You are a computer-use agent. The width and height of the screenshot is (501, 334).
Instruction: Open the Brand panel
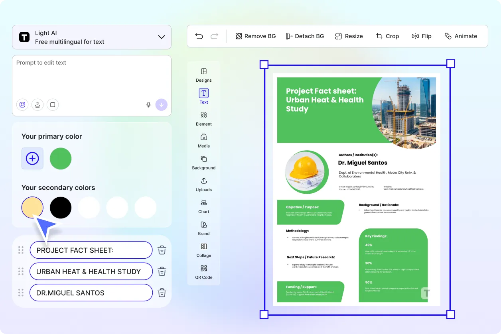coord(204,228)
